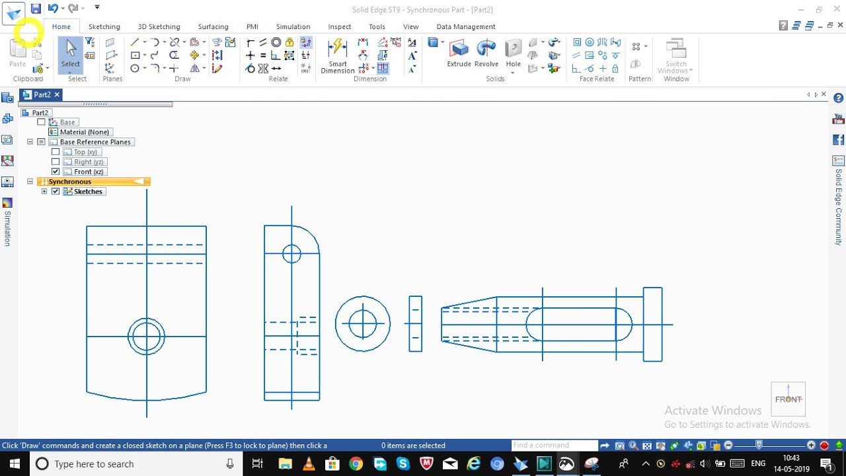The width and height of the screenshot is (846, 476).
Task: Click the Fit view icon in status bar
Action: click(647, 446)
